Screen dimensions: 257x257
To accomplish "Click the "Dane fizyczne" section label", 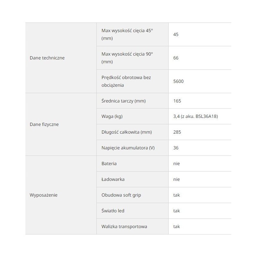I will click(x=44, y=124).
